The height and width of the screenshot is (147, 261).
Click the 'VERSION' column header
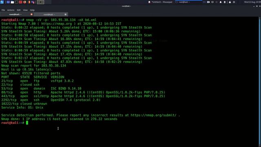[58, 77]
